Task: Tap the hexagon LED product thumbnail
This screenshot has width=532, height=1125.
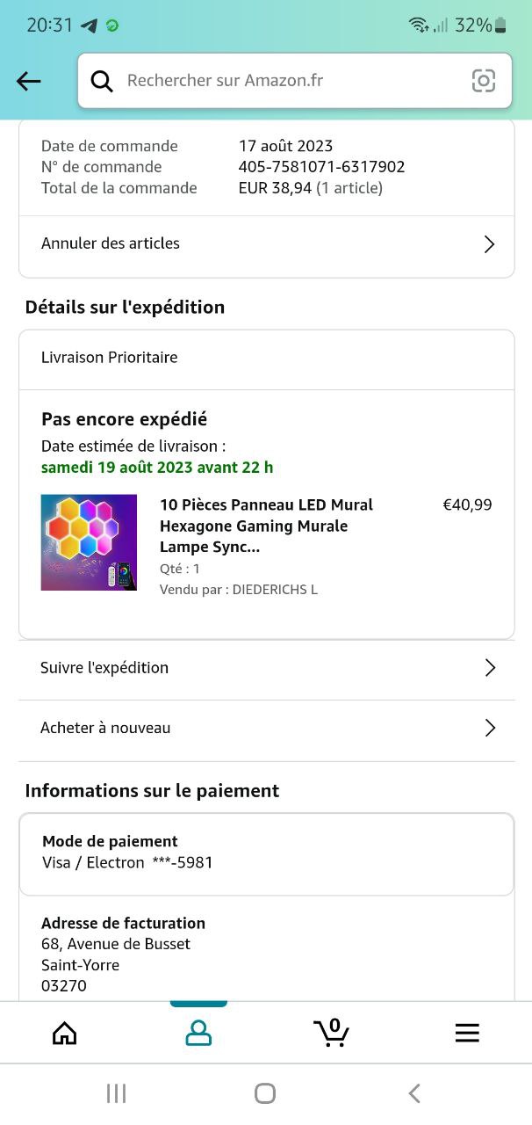Action: coord(89,542)
